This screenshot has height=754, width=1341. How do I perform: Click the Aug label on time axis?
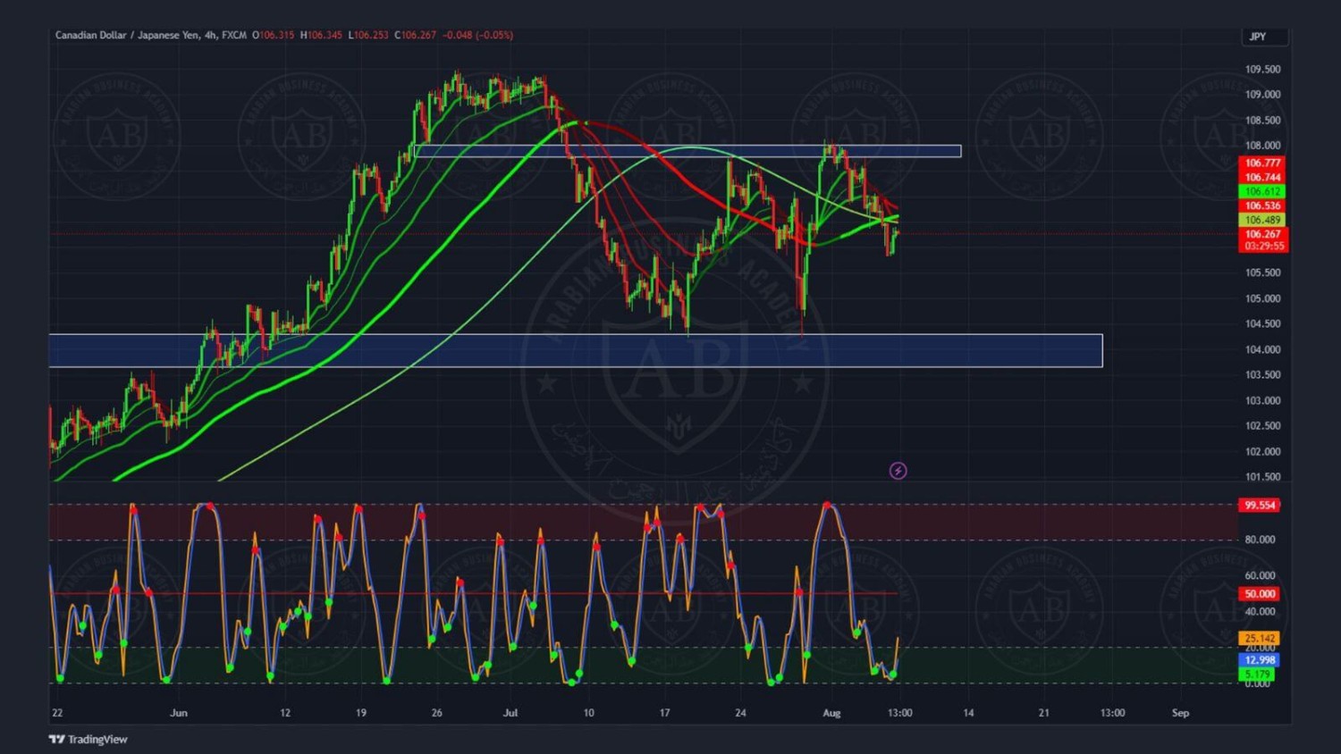coord(831,713)
